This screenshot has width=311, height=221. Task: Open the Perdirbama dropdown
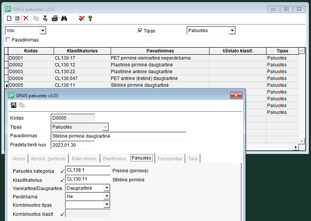[x=106, y=196]
